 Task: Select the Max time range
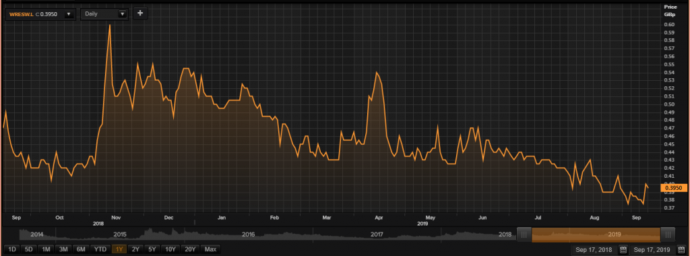210,249
